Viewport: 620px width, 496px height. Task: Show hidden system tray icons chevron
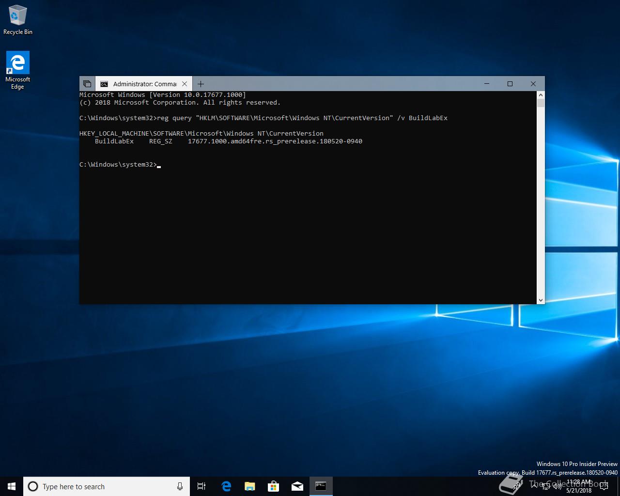pyautogui.click(x=535, y=486)
